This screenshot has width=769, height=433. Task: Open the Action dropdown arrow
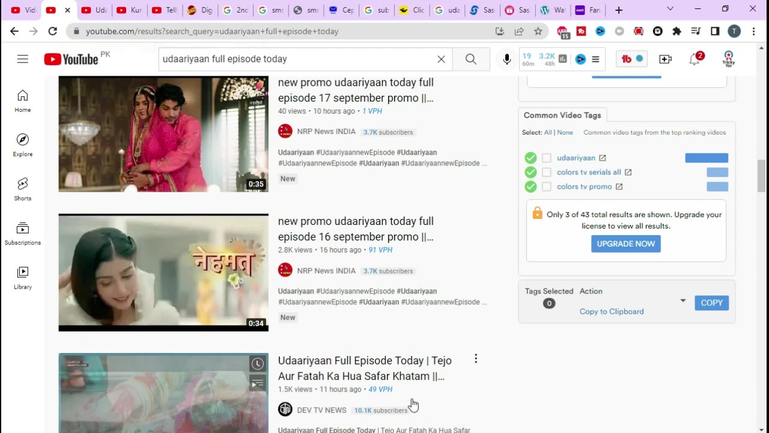tap(682, 301)
